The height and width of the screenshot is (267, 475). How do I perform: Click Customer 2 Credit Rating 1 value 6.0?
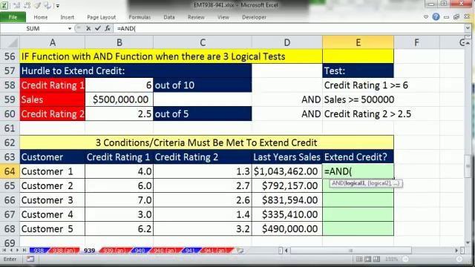coord(119,185)
